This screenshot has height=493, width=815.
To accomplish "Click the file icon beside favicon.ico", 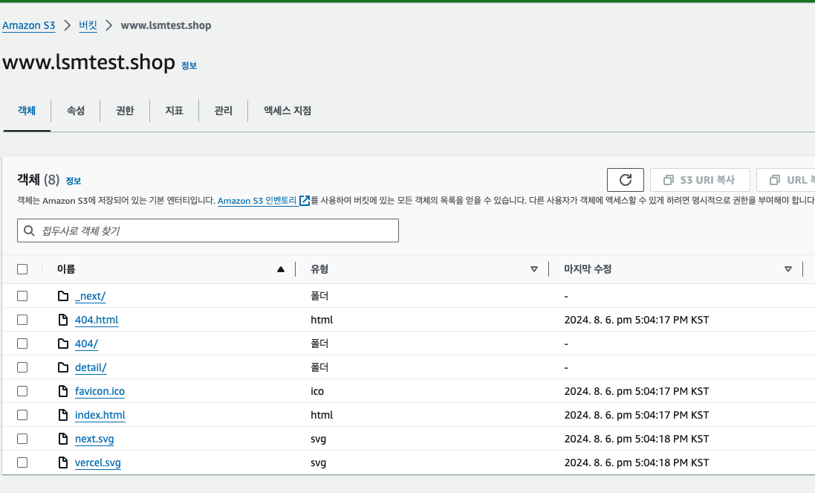I will tap(63, 391).
